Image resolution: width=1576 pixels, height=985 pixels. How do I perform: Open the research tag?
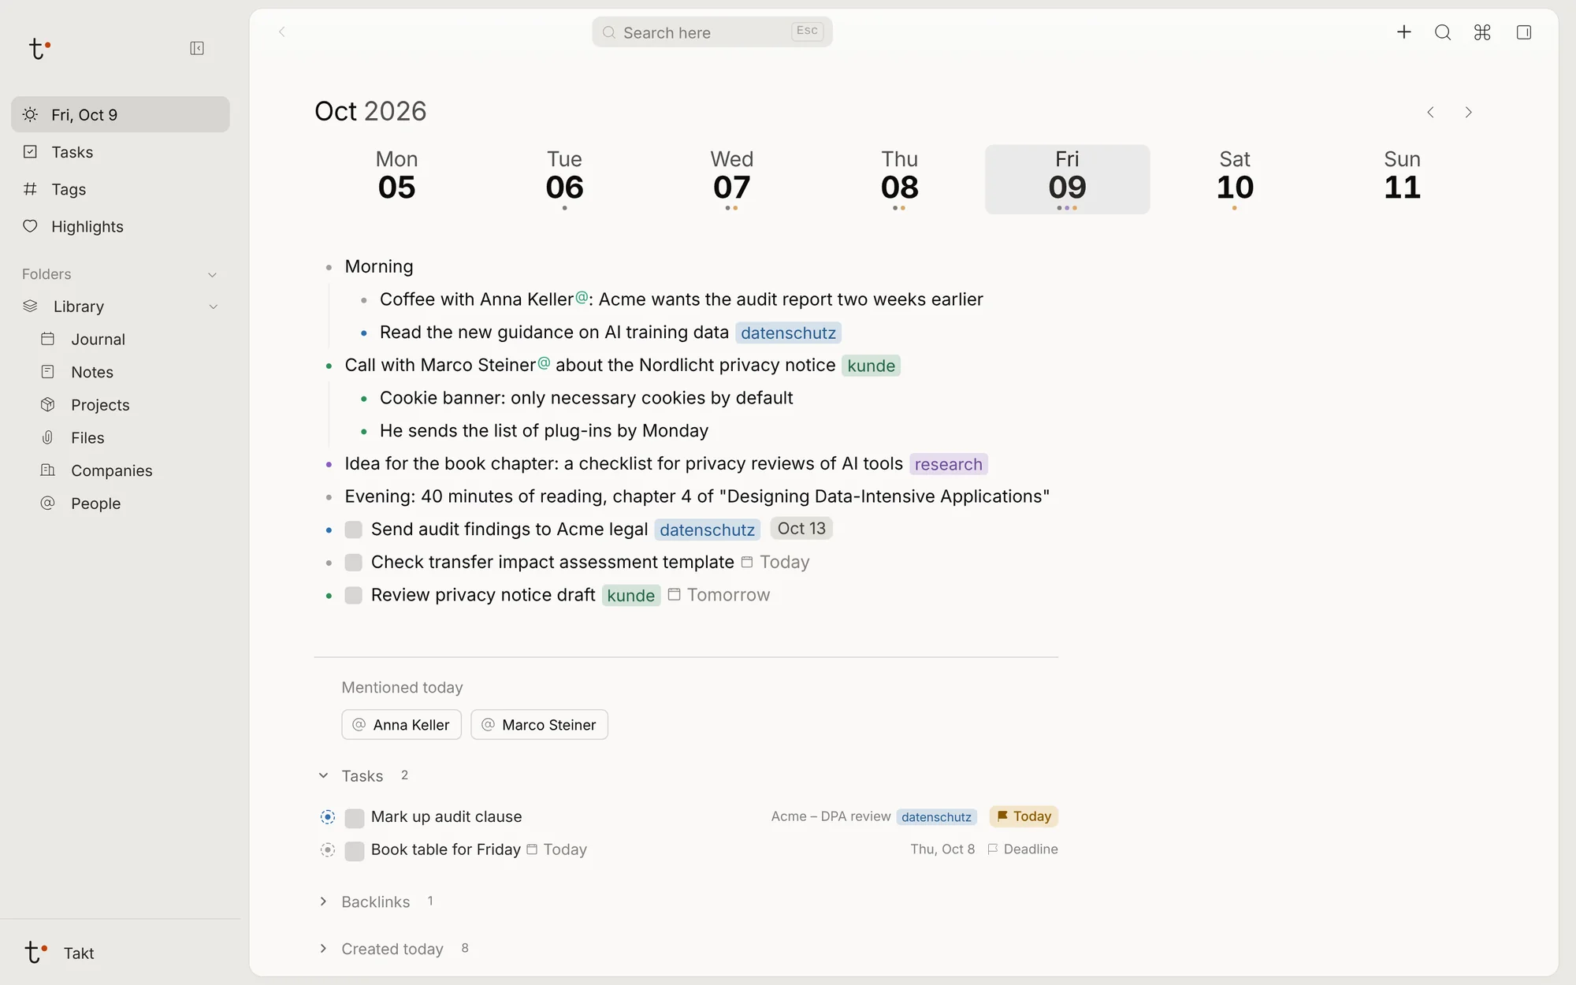[x=948, y=464]
